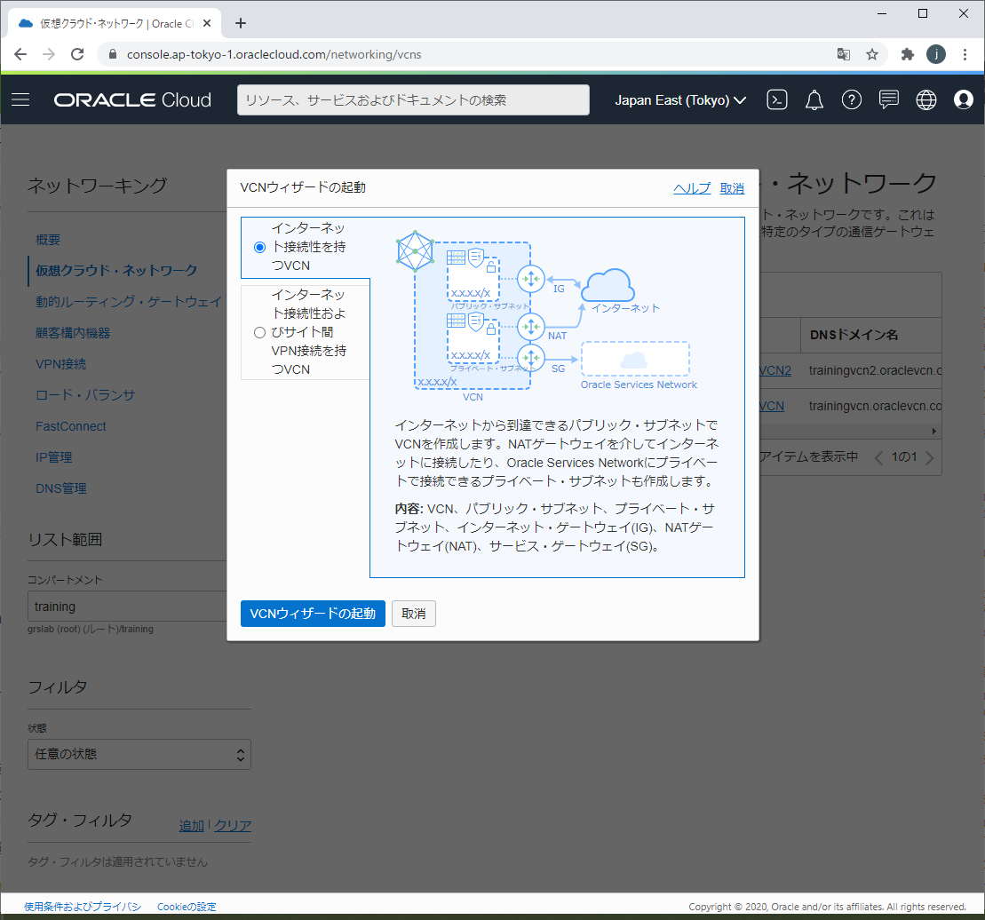Click the table horizontal scrollbar right arrow
Image resolution: width=985 pixels, height=920 pixels.
click(934, 431)
